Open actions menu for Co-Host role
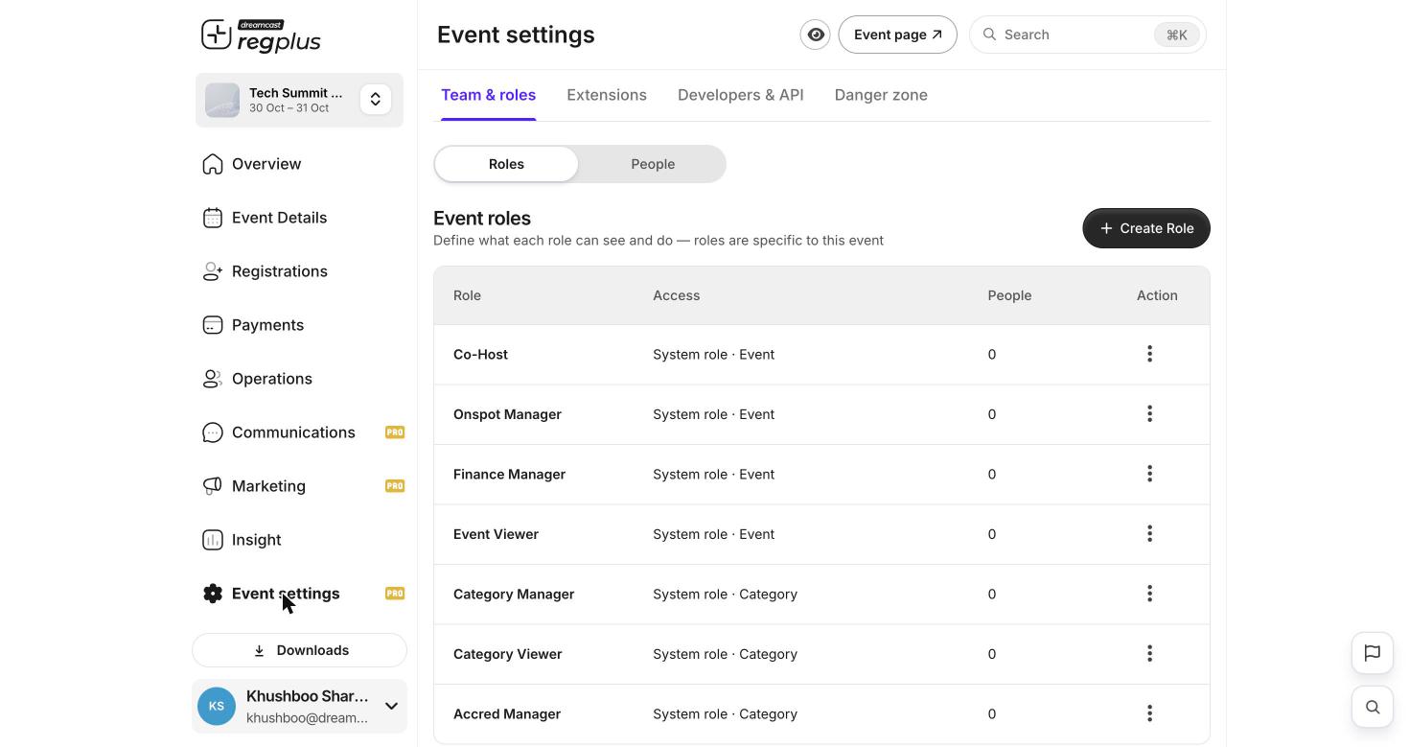1409x747 pixels. [x=1149, y=354]
